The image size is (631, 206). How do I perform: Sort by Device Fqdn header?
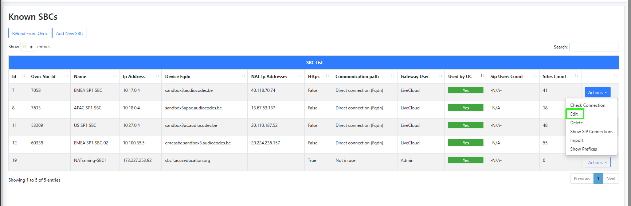click(x=243, y=76)
